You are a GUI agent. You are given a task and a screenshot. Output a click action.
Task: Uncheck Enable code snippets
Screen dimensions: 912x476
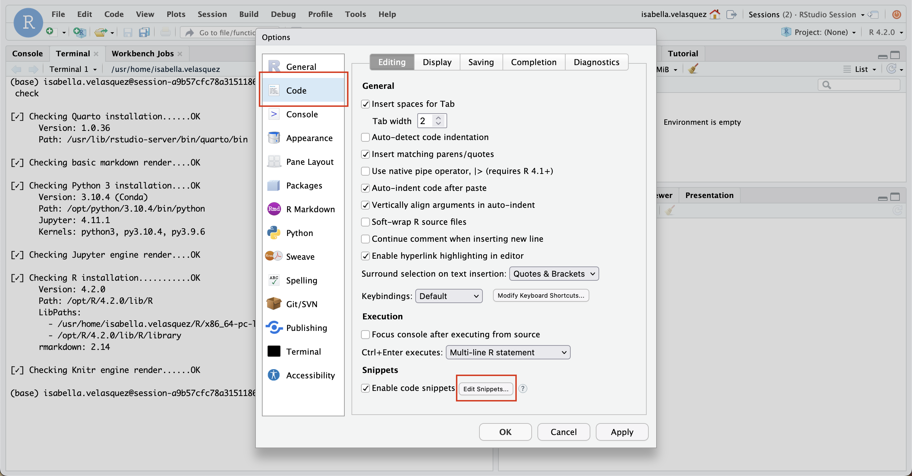pos(365,388)
